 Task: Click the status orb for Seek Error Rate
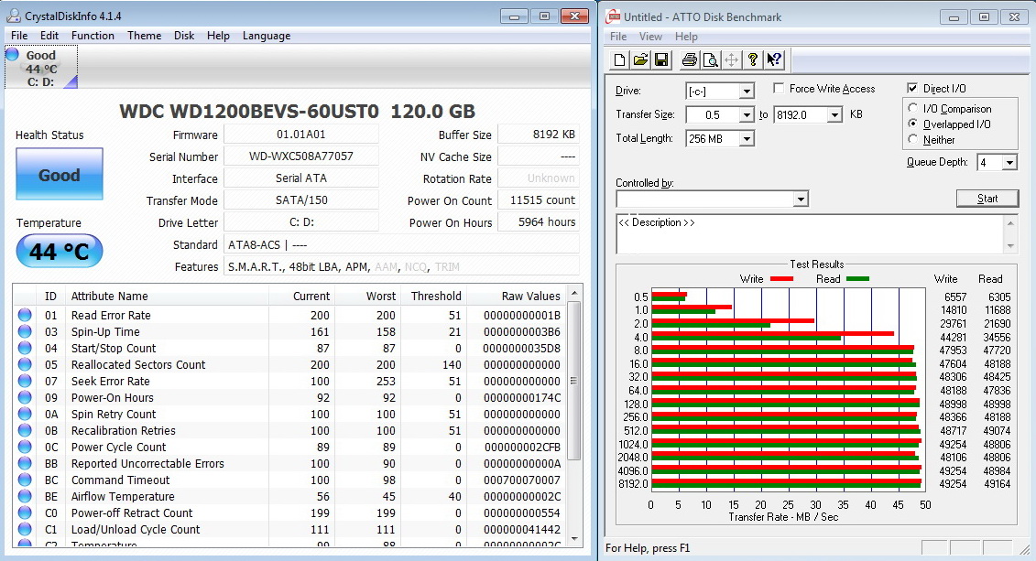pos(25,381)
